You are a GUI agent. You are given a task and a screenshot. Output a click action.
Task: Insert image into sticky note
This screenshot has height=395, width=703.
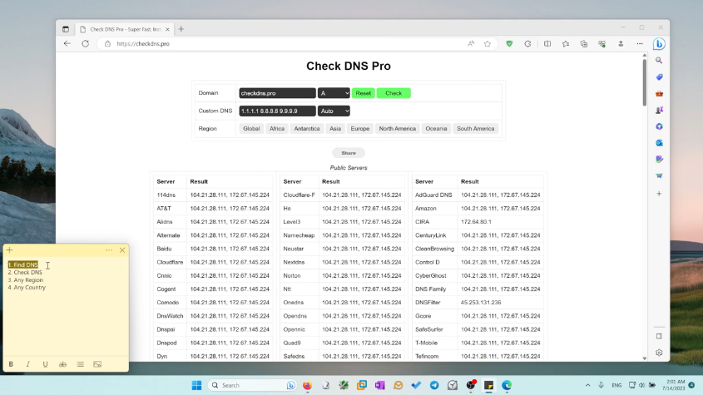click(97, 364)
